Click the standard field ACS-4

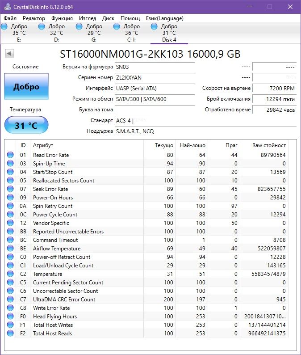click(205, 120)
